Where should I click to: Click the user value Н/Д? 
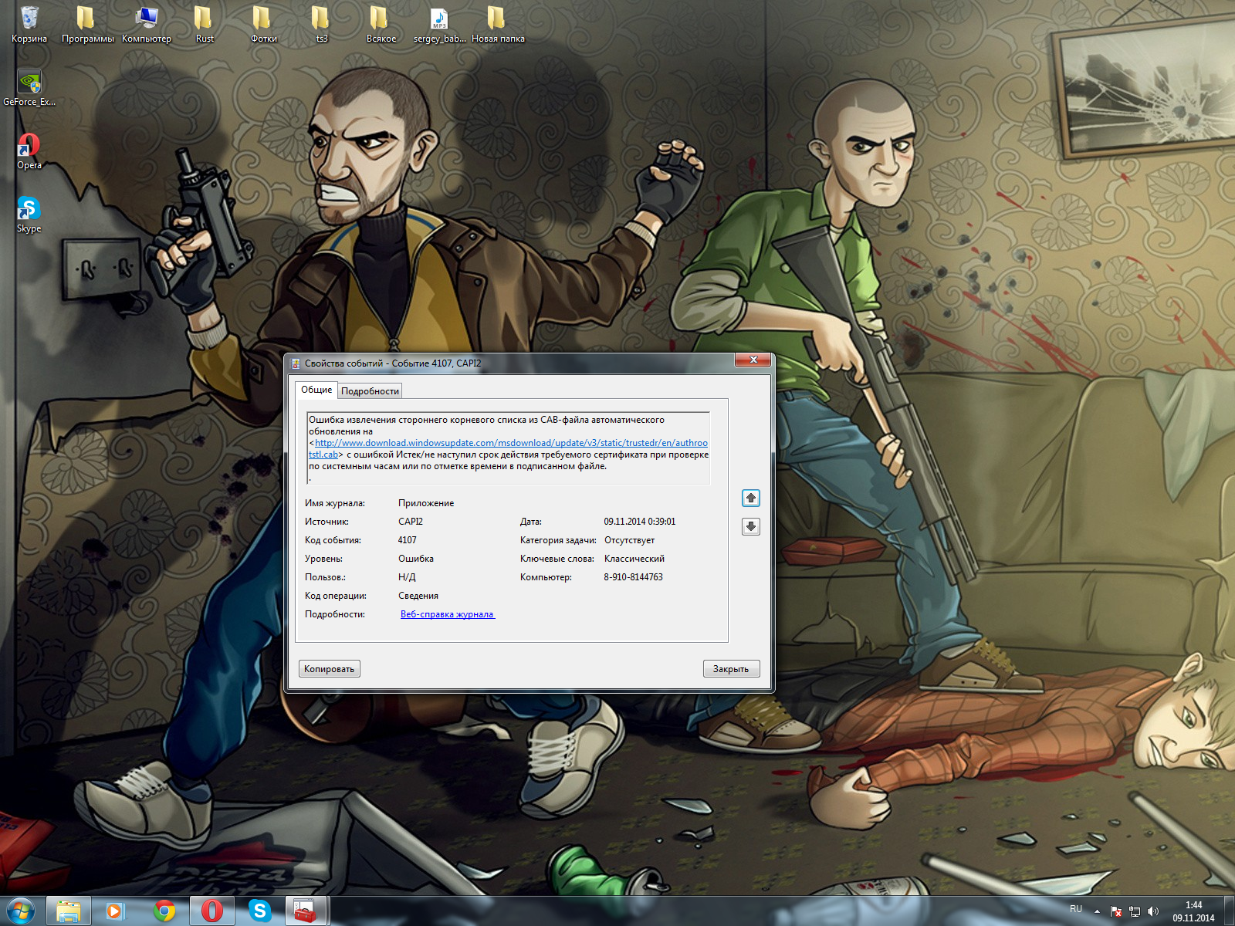coord(407,577)
